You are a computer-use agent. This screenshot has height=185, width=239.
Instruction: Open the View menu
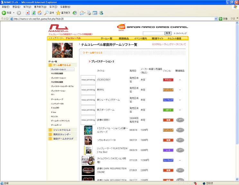pyautogui.click(x=27, y=7)
